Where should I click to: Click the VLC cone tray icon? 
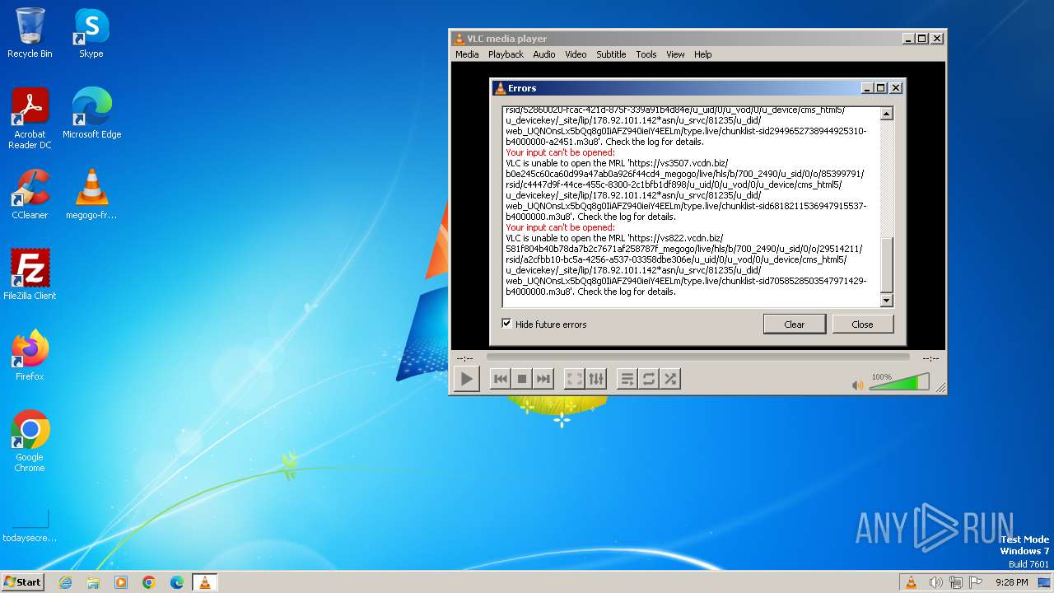click(x=911, y=582)
